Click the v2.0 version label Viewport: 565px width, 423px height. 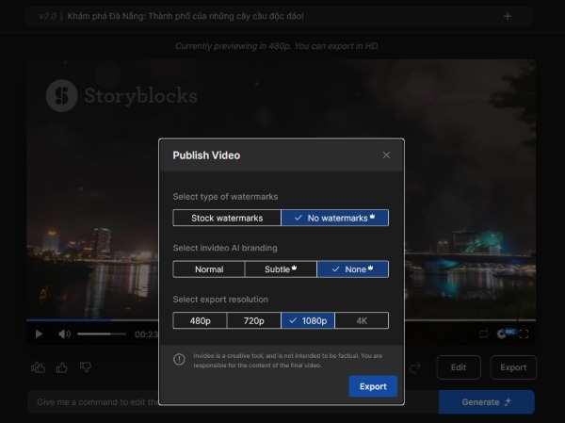point(48,16)
